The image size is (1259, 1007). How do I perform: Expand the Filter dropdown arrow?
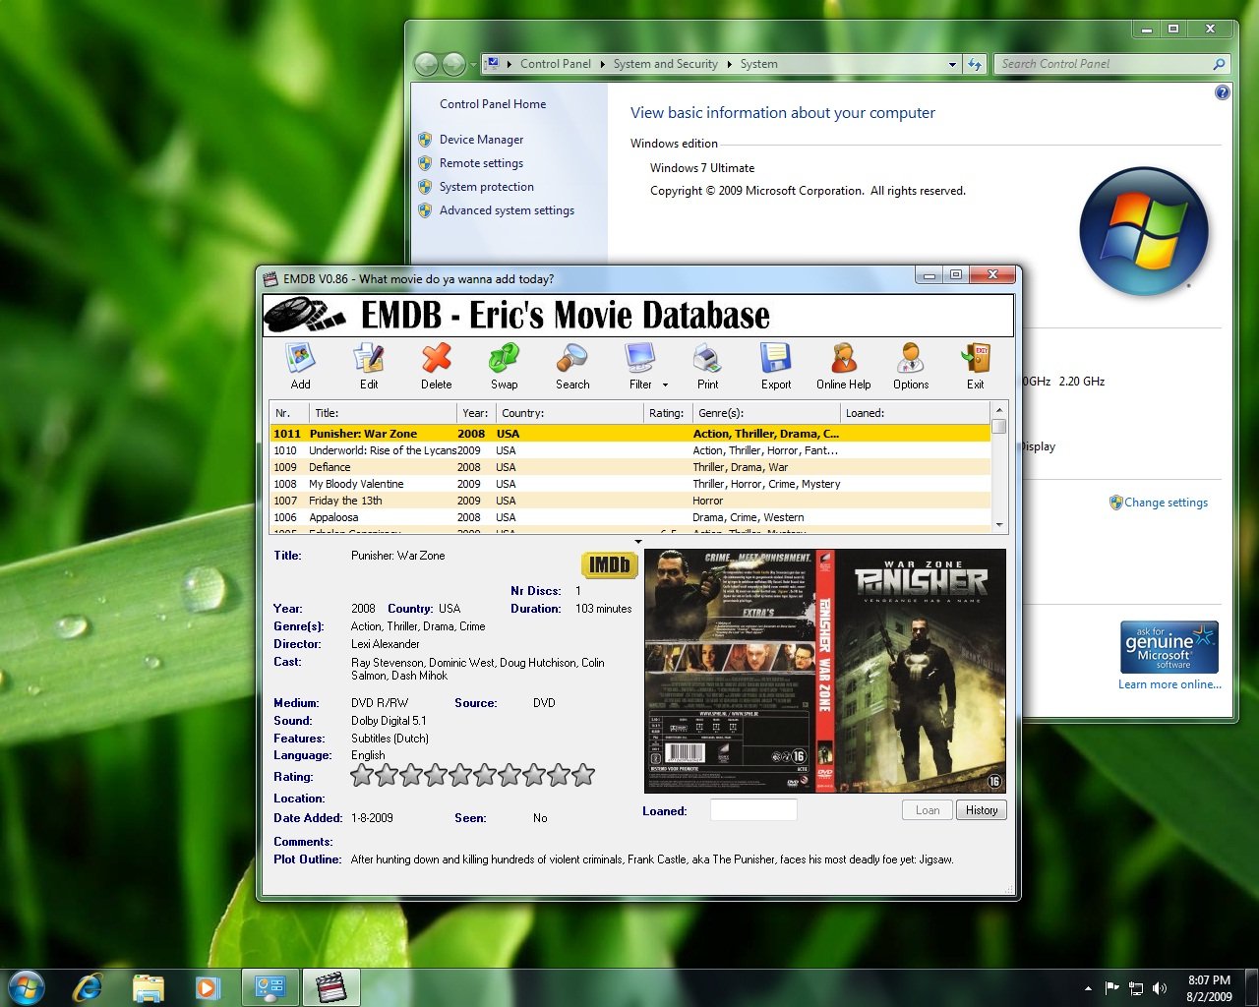pos(665,385)
